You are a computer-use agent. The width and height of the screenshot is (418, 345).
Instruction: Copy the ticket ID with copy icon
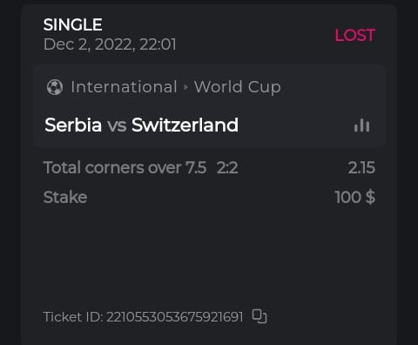[x=260, y=316]
